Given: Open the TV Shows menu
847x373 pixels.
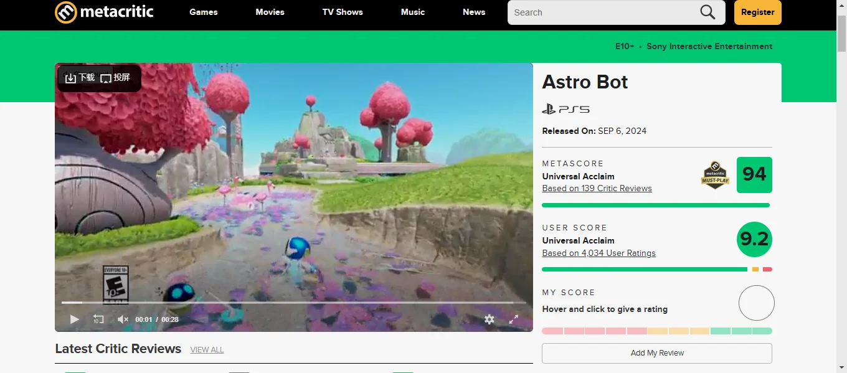Looking at the screenshot, I should pyautogui.click(x=343, y=12).
